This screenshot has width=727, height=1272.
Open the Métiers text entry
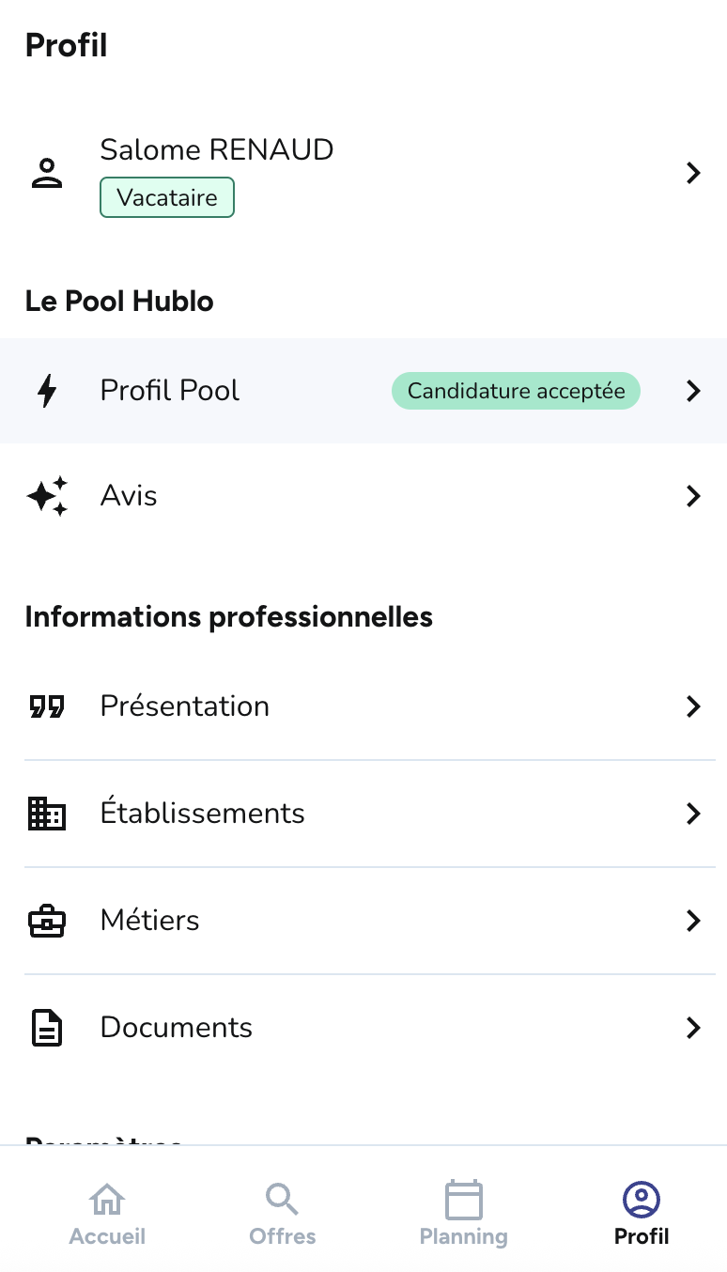pyautogui.click(x=150, y=921)
